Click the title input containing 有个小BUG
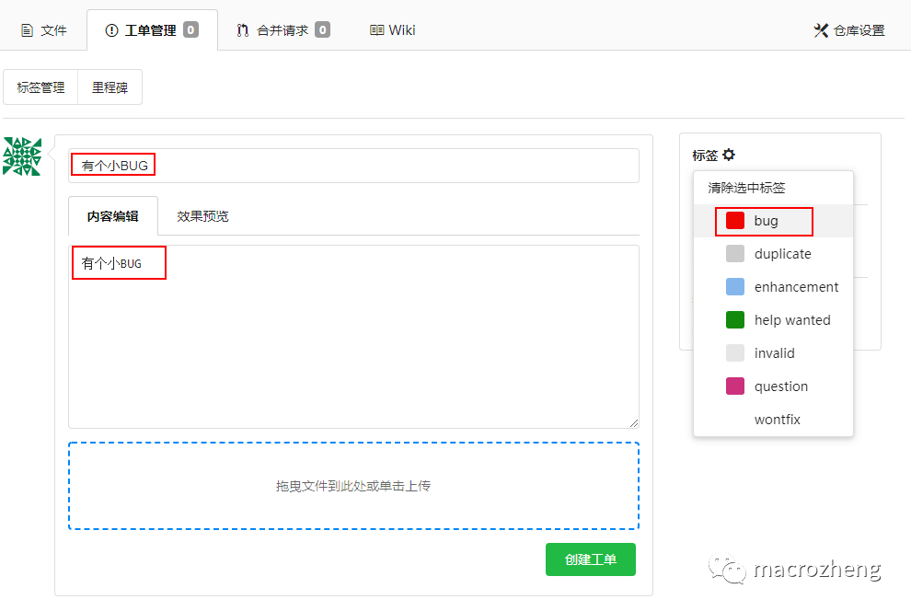The height and width of the screenshot is (611, 911). click(276, 165)
